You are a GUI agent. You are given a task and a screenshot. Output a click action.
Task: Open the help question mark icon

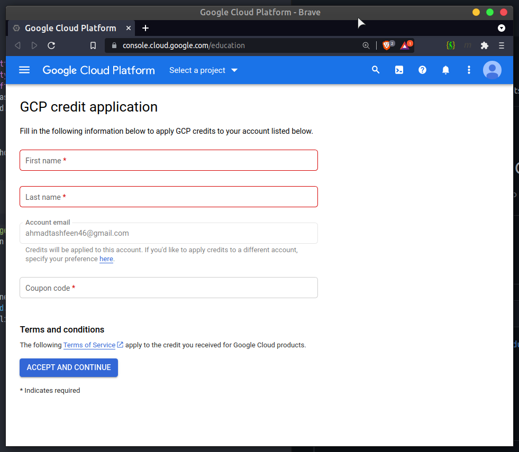(x=422, y=70)
